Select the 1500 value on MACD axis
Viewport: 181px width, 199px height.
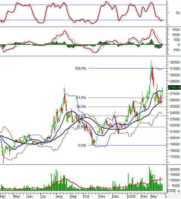pos(174,30)
